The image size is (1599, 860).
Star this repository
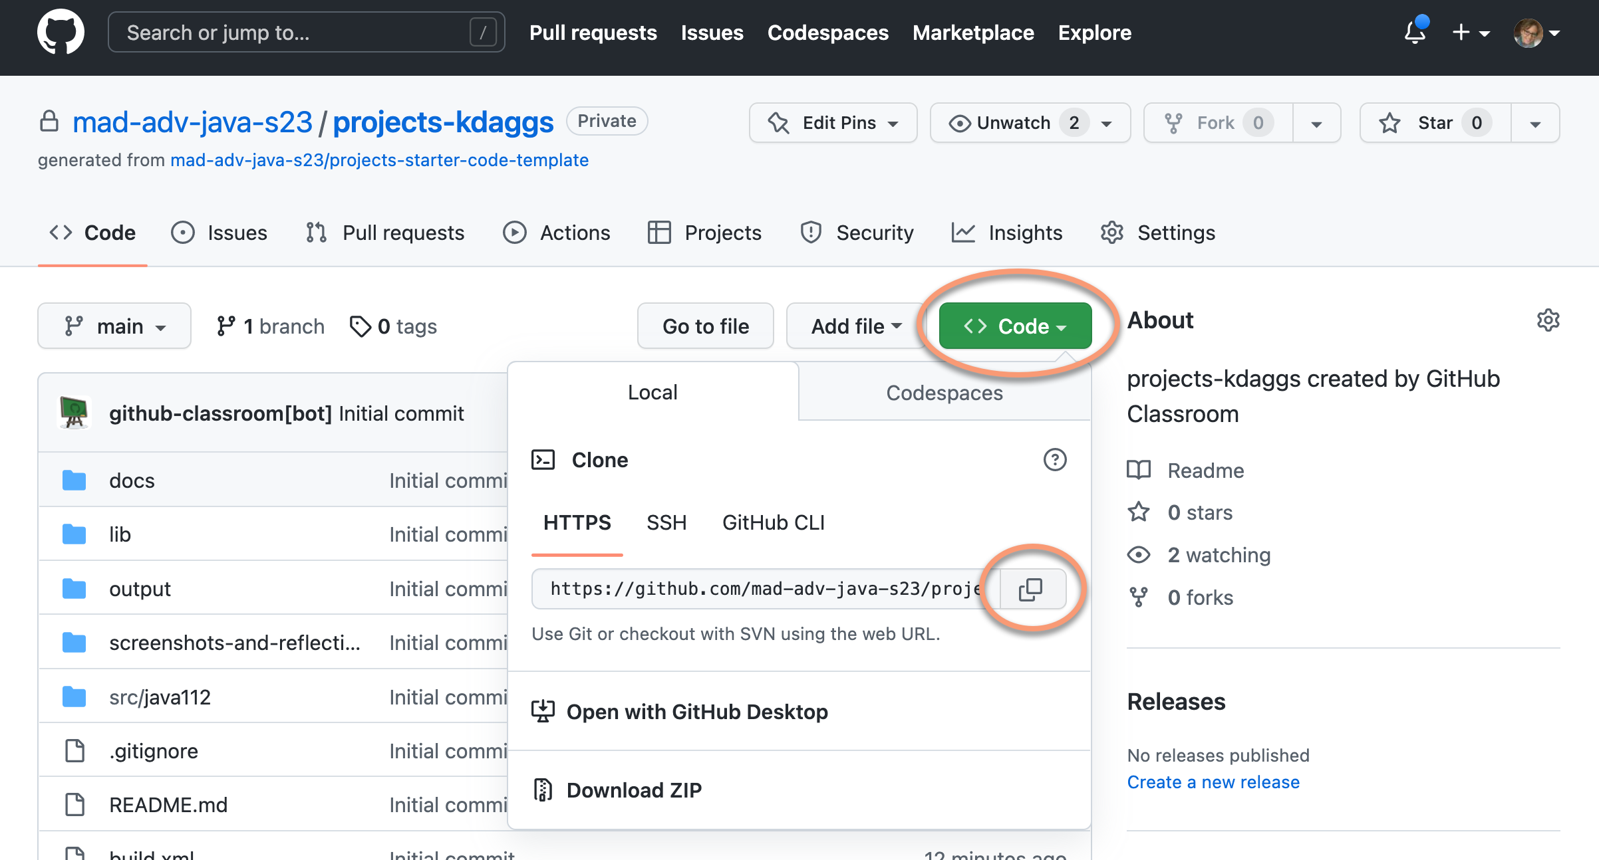click(x=1435, y=123)
